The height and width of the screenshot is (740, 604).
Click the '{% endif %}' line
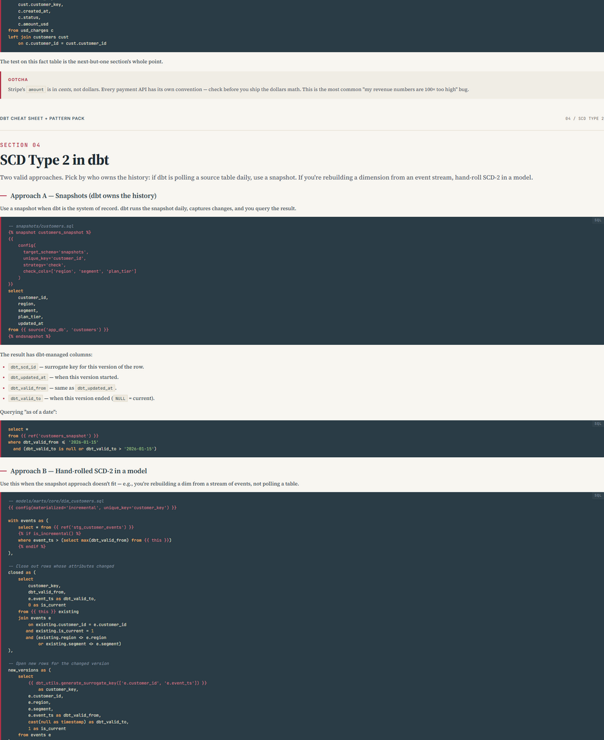click(x=32, y=547)
